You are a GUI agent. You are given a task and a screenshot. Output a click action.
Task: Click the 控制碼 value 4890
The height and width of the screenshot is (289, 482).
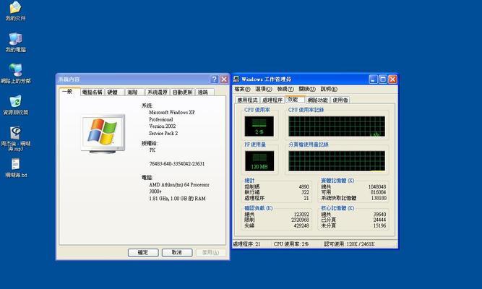pyautogui.click(x=304, y=186)
